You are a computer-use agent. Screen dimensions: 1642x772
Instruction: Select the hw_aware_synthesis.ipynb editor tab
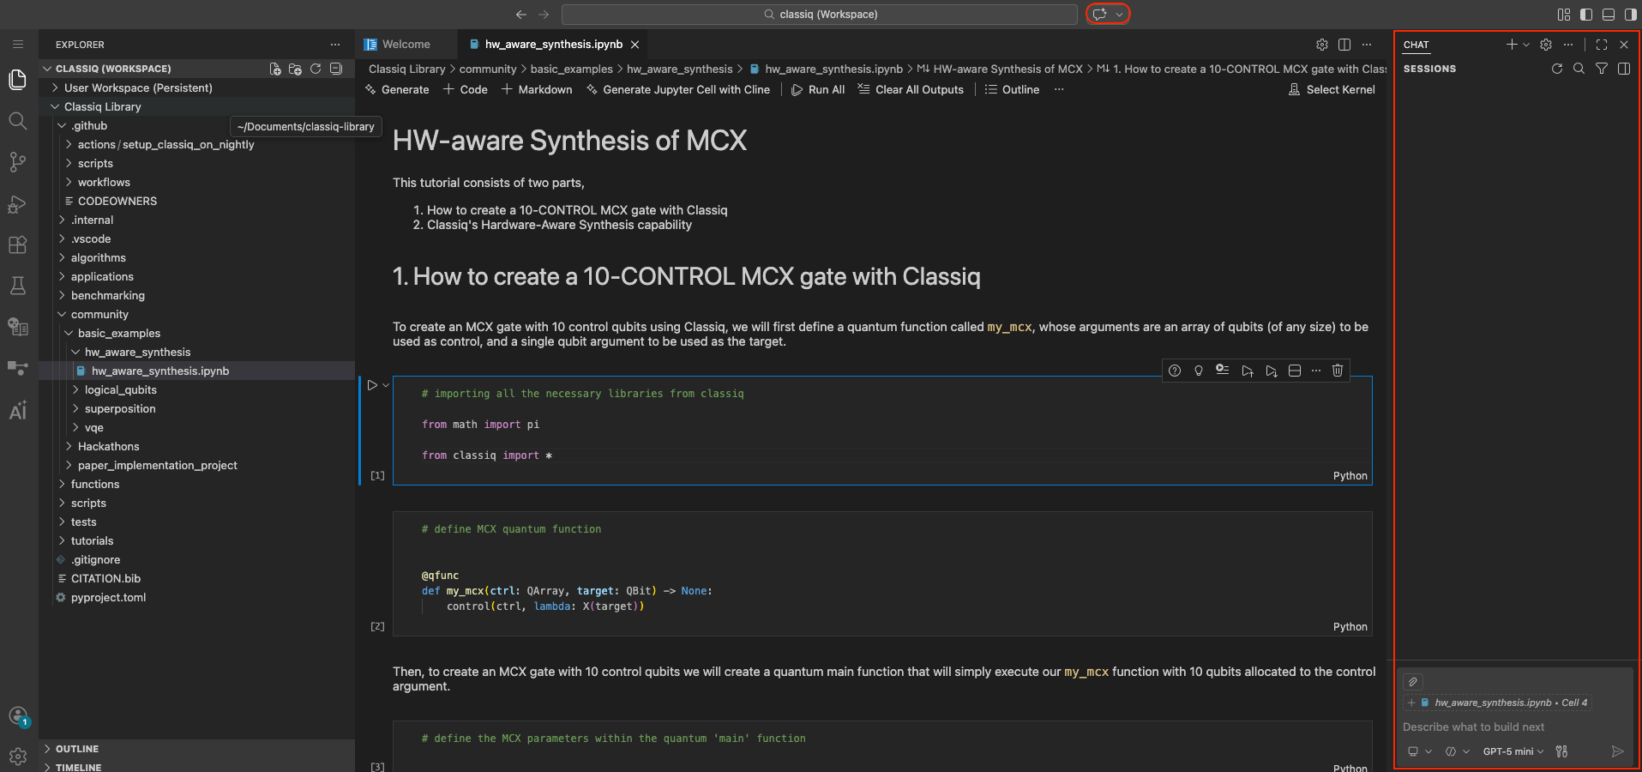click(x=554, y=45)
